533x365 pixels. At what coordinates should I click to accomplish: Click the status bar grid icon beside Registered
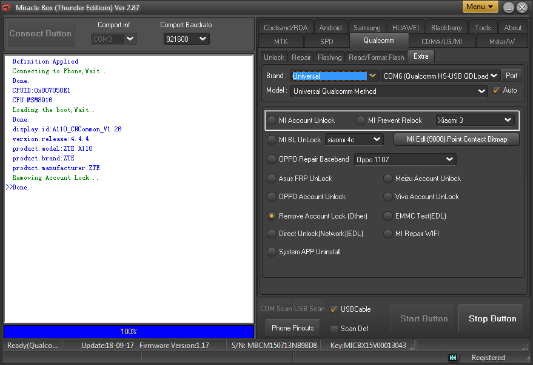[x=453, y=358]
